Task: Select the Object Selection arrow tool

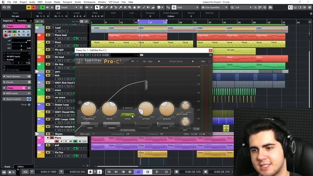Action: (97, 7)
